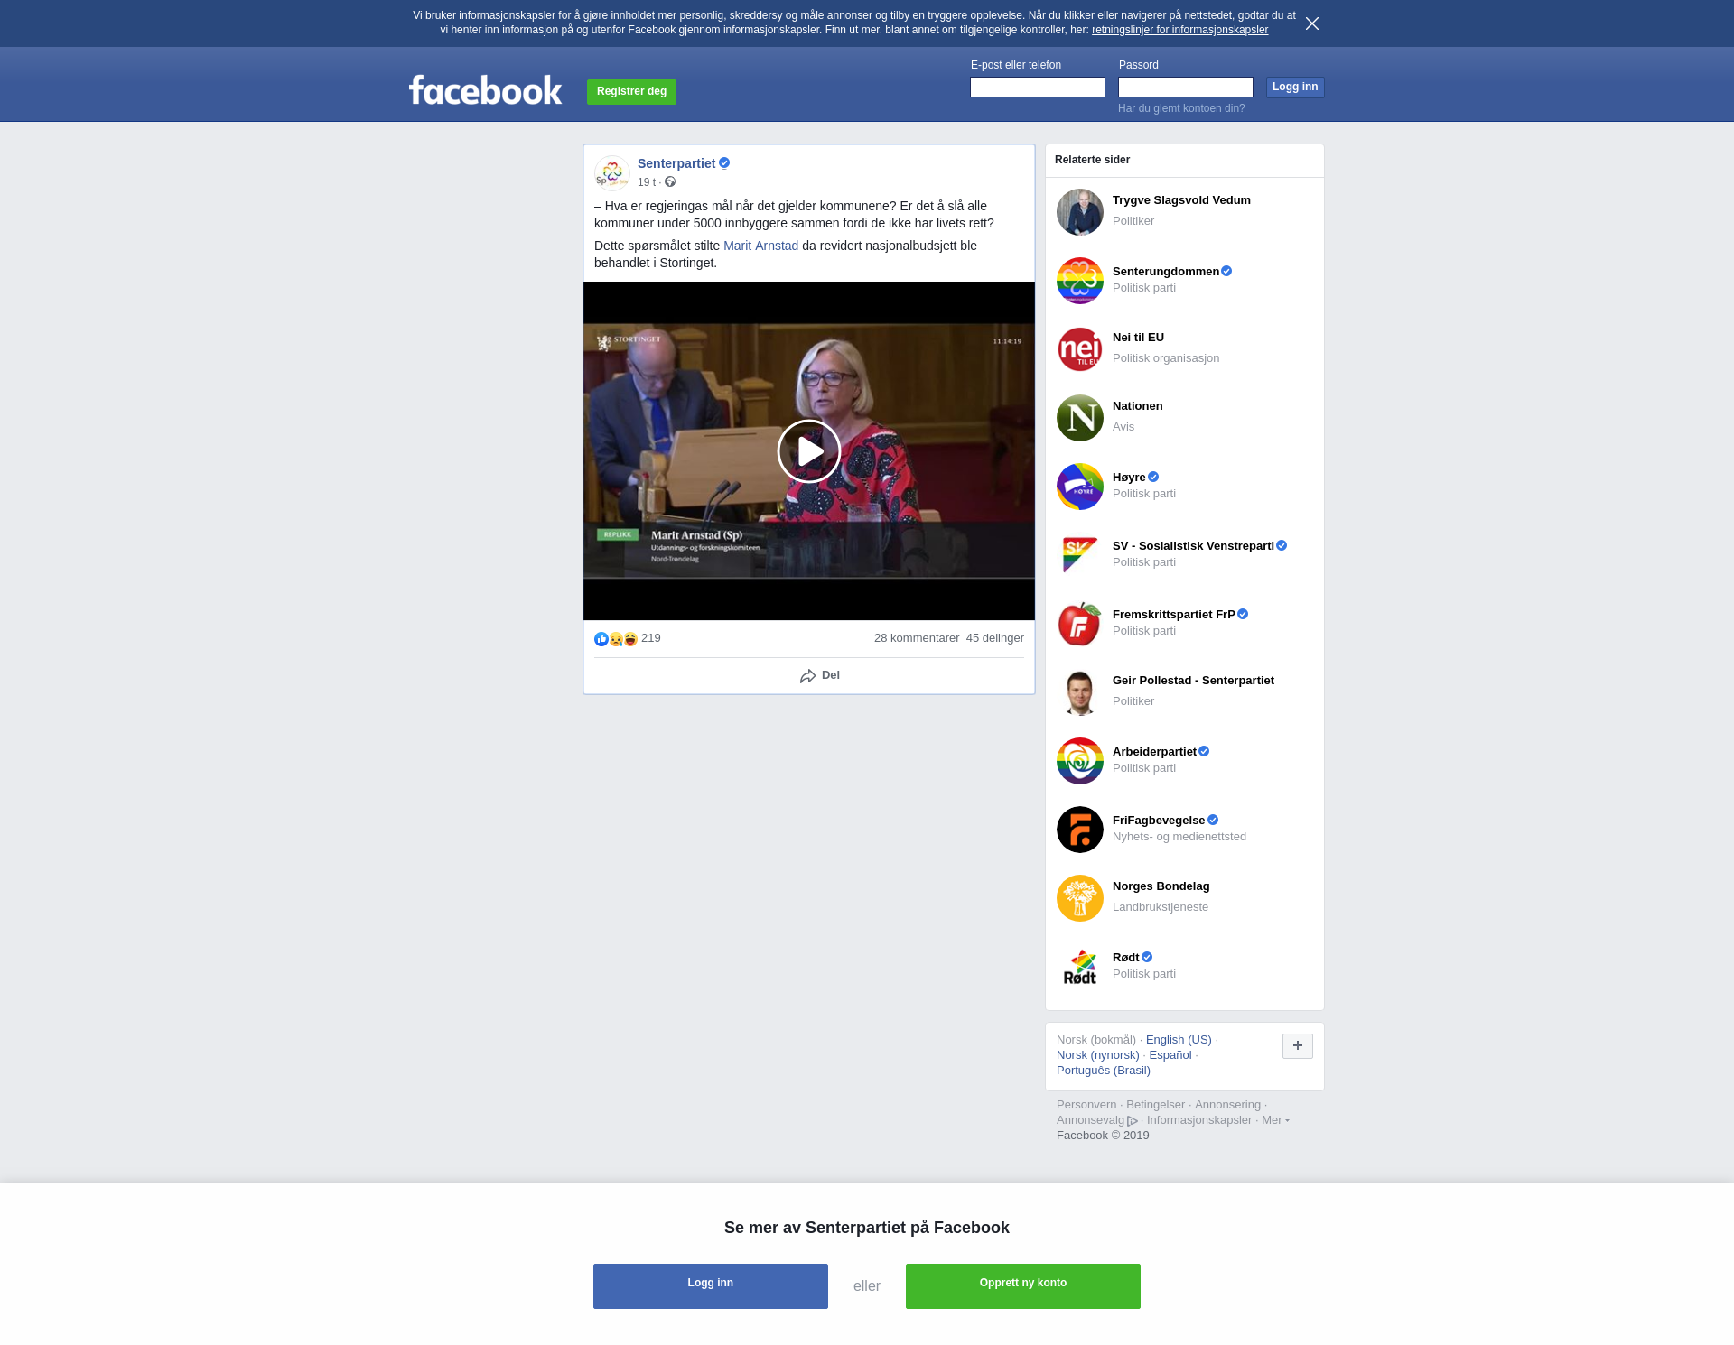This screenshot has height=1345, width=1734.
Task: Open Senterungdommen page logo
Action: click(x=1080, y=281)
